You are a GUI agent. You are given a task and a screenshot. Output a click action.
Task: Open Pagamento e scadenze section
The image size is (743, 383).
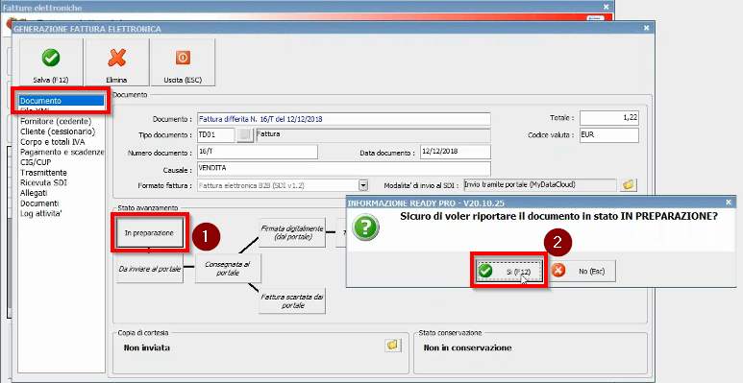click(x=62, y=152)
